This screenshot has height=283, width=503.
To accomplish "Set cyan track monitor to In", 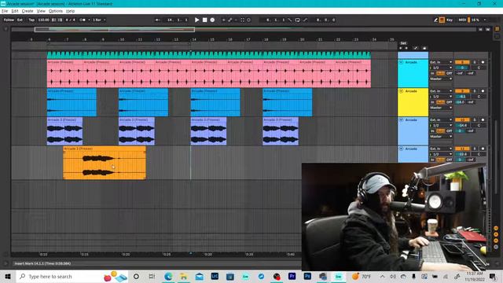I will (x=432, y=73).
